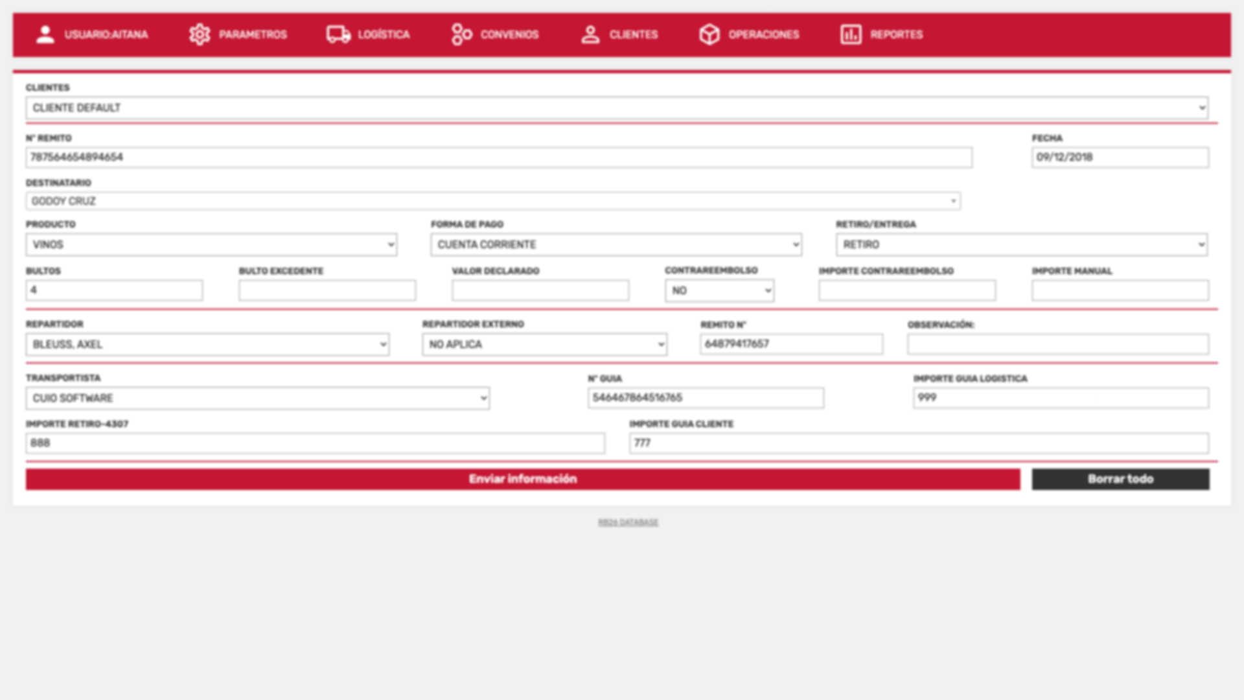Click the truck icon for Logística
Screen dimensions: 1244x700
click(x=338, y=34)
